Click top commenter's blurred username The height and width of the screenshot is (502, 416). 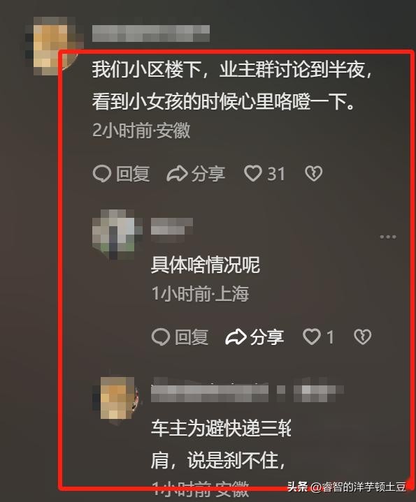pyautogui.click(x=151, y=34)
